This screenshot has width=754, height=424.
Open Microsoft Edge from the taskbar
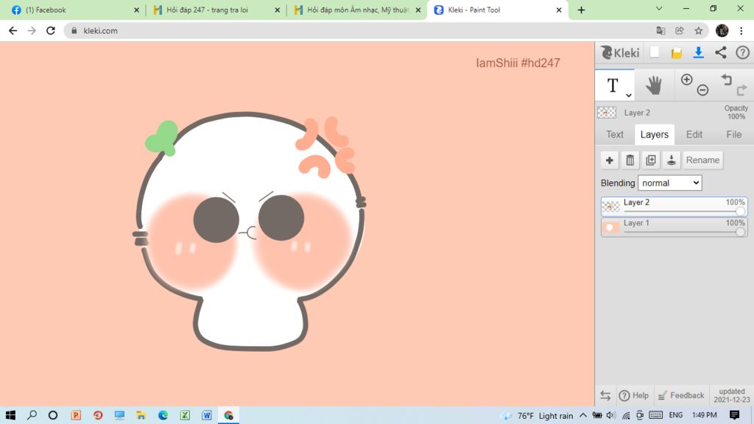pyautogui.click(x=163, y=415)
